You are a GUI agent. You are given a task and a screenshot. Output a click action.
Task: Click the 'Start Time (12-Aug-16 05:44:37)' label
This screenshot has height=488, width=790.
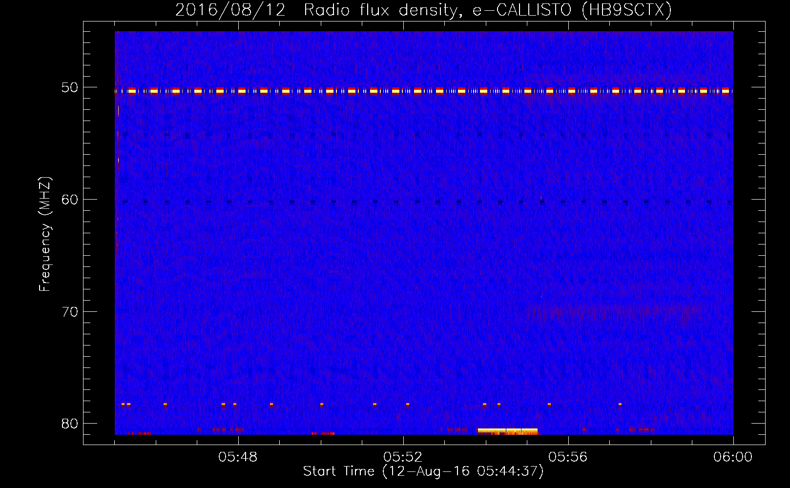(423, 471)
